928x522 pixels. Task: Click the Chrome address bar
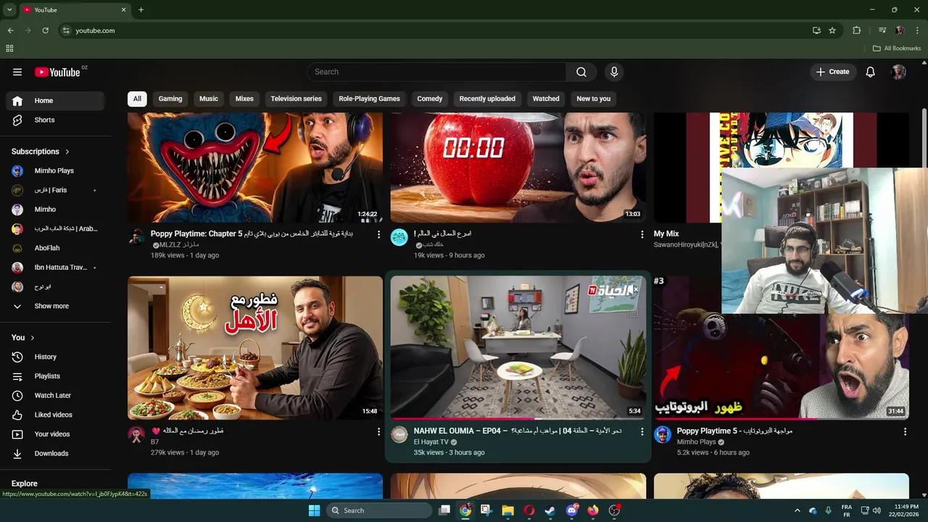point(435,30)
